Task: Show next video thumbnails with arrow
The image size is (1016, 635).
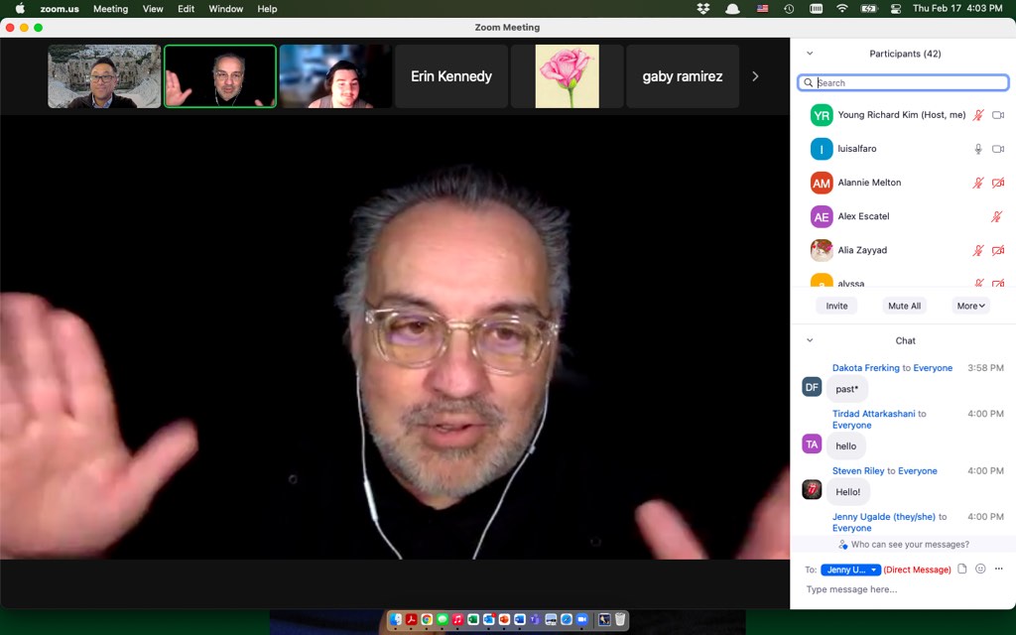Action: click(x=755, y=76)
